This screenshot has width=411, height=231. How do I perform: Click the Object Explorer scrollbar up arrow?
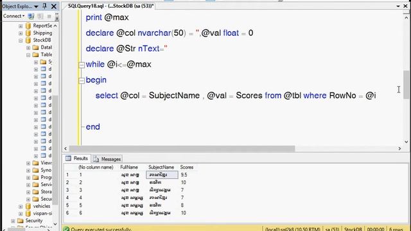[55, 26]
